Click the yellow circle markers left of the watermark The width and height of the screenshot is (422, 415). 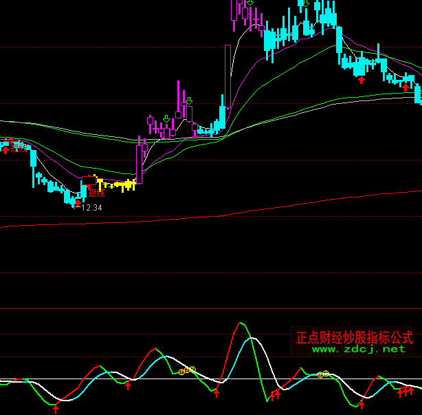(187, 370)
